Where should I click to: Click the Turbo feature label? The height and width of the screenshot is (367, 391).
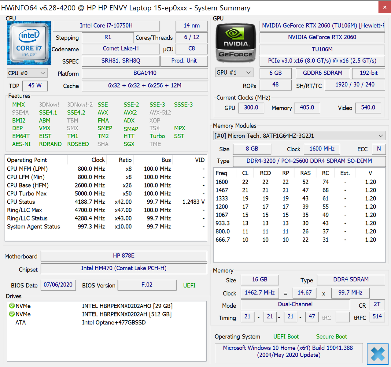click(x=157, y=136)
